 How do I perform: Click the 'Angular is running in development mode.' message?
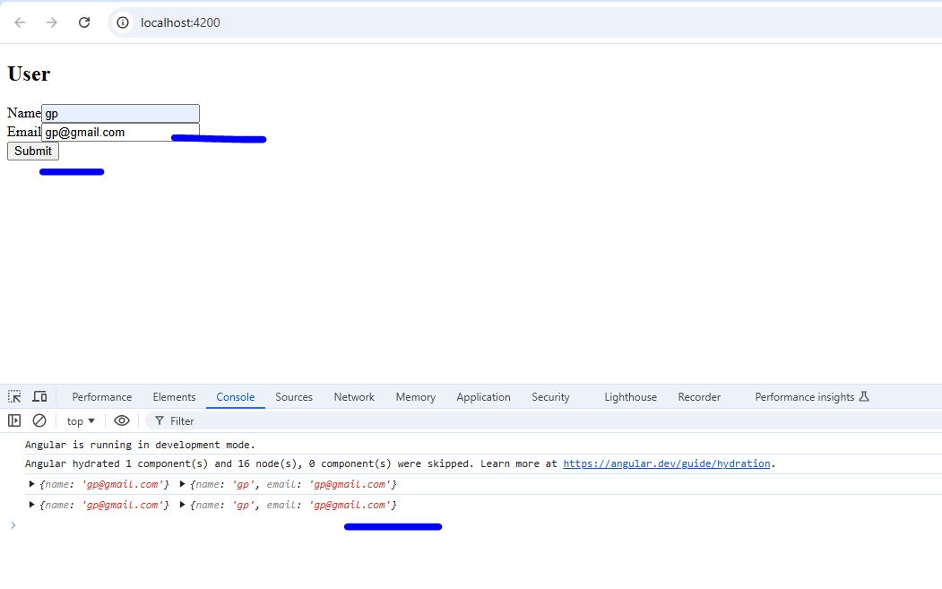[140, 445]
